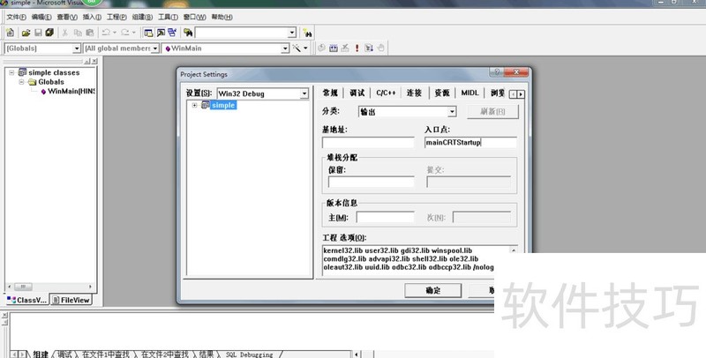Viewport: 706px width, 358px height.
Task: Switch to the 调试 settings tab
Action: point(357,93)
